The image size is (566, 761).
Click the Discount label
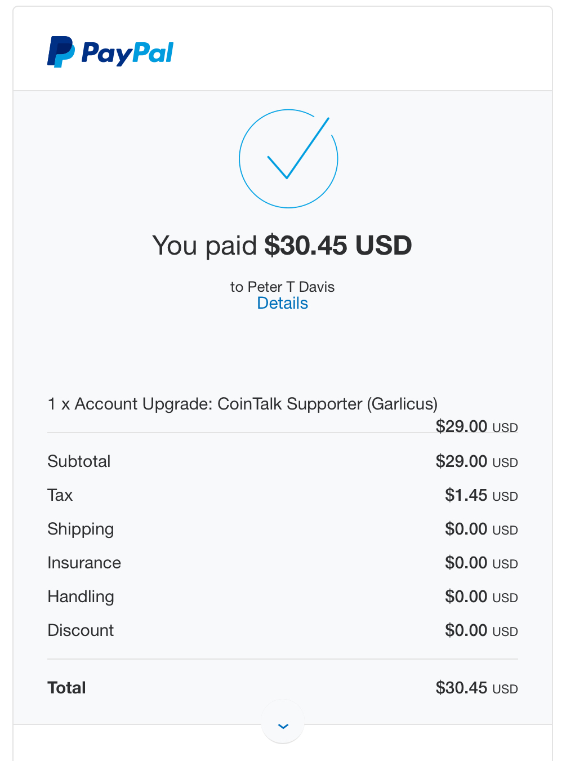(81, 630)
